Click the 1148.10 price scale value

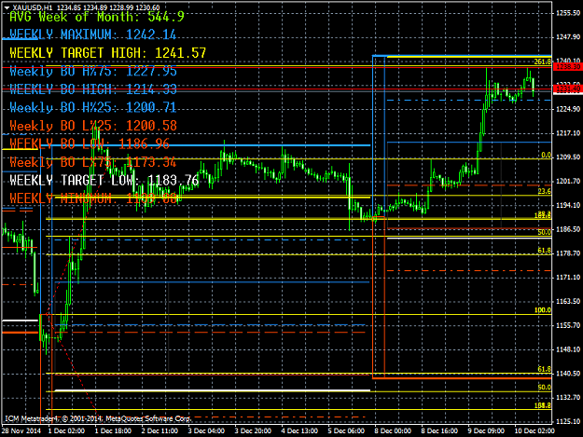[x=568, y=349]
